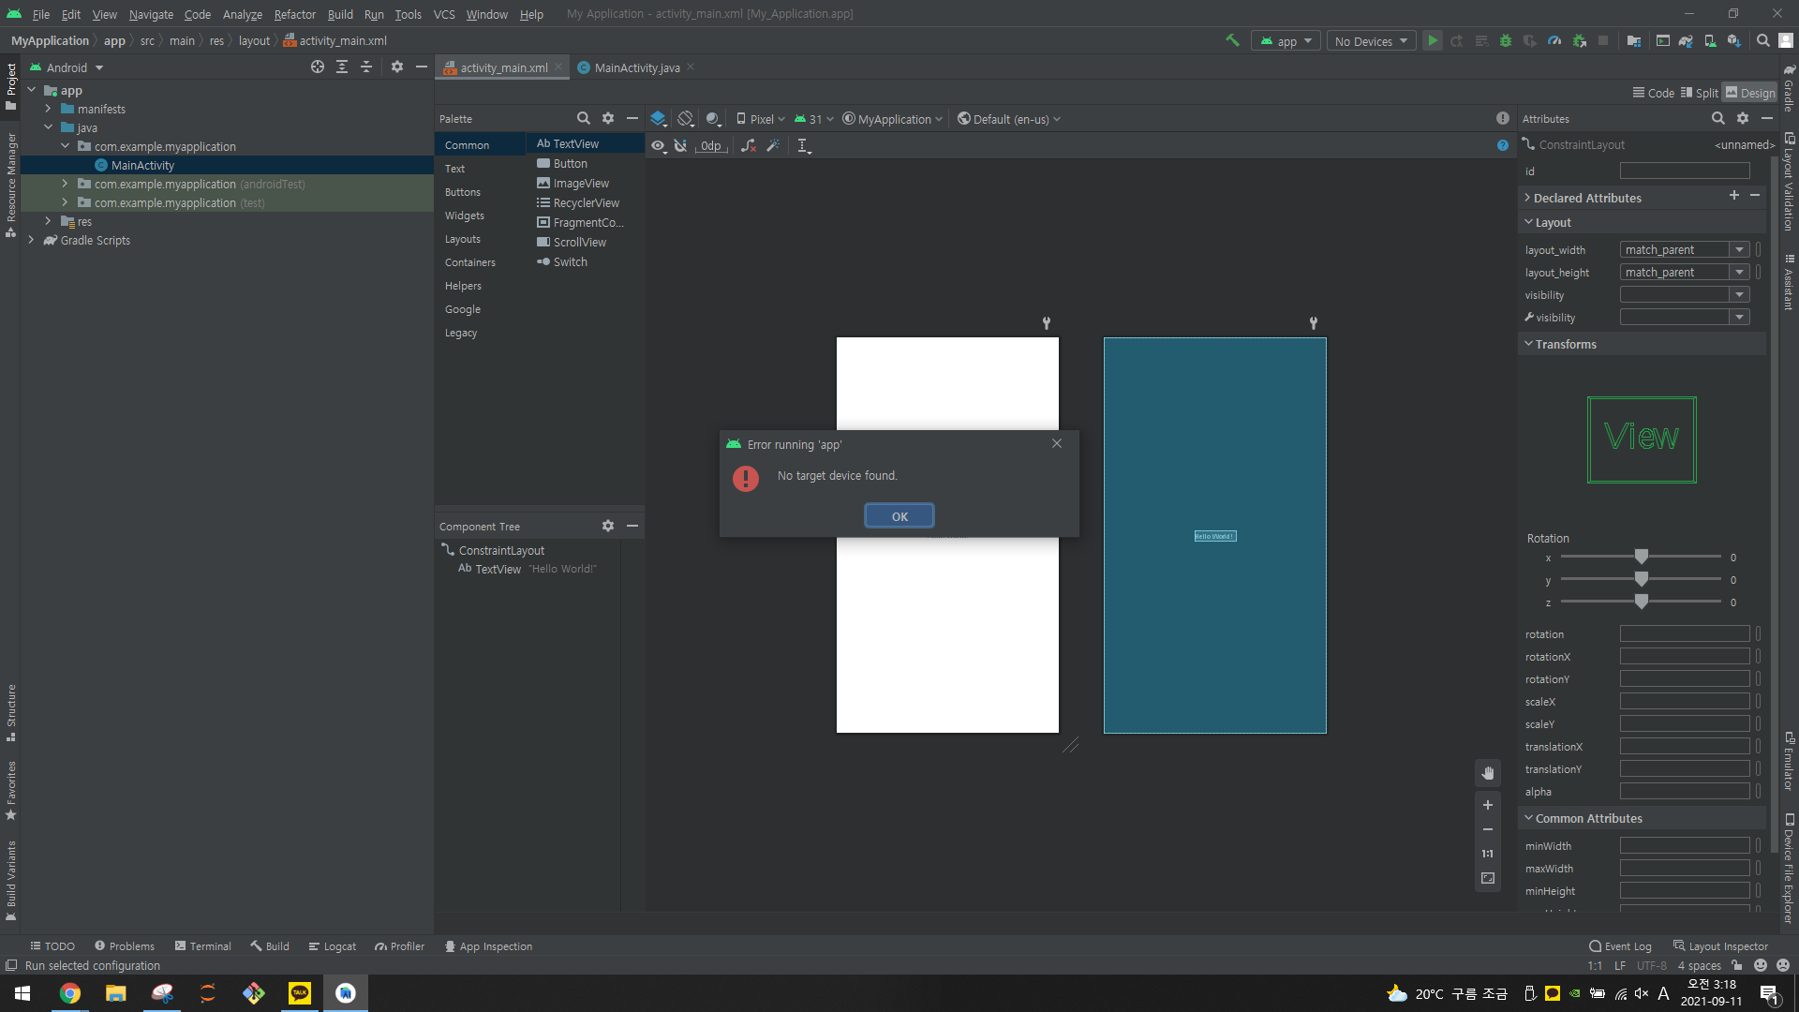Expand the res folder in project tree
Screen dimensions: 1799x1012
[49, 221]
